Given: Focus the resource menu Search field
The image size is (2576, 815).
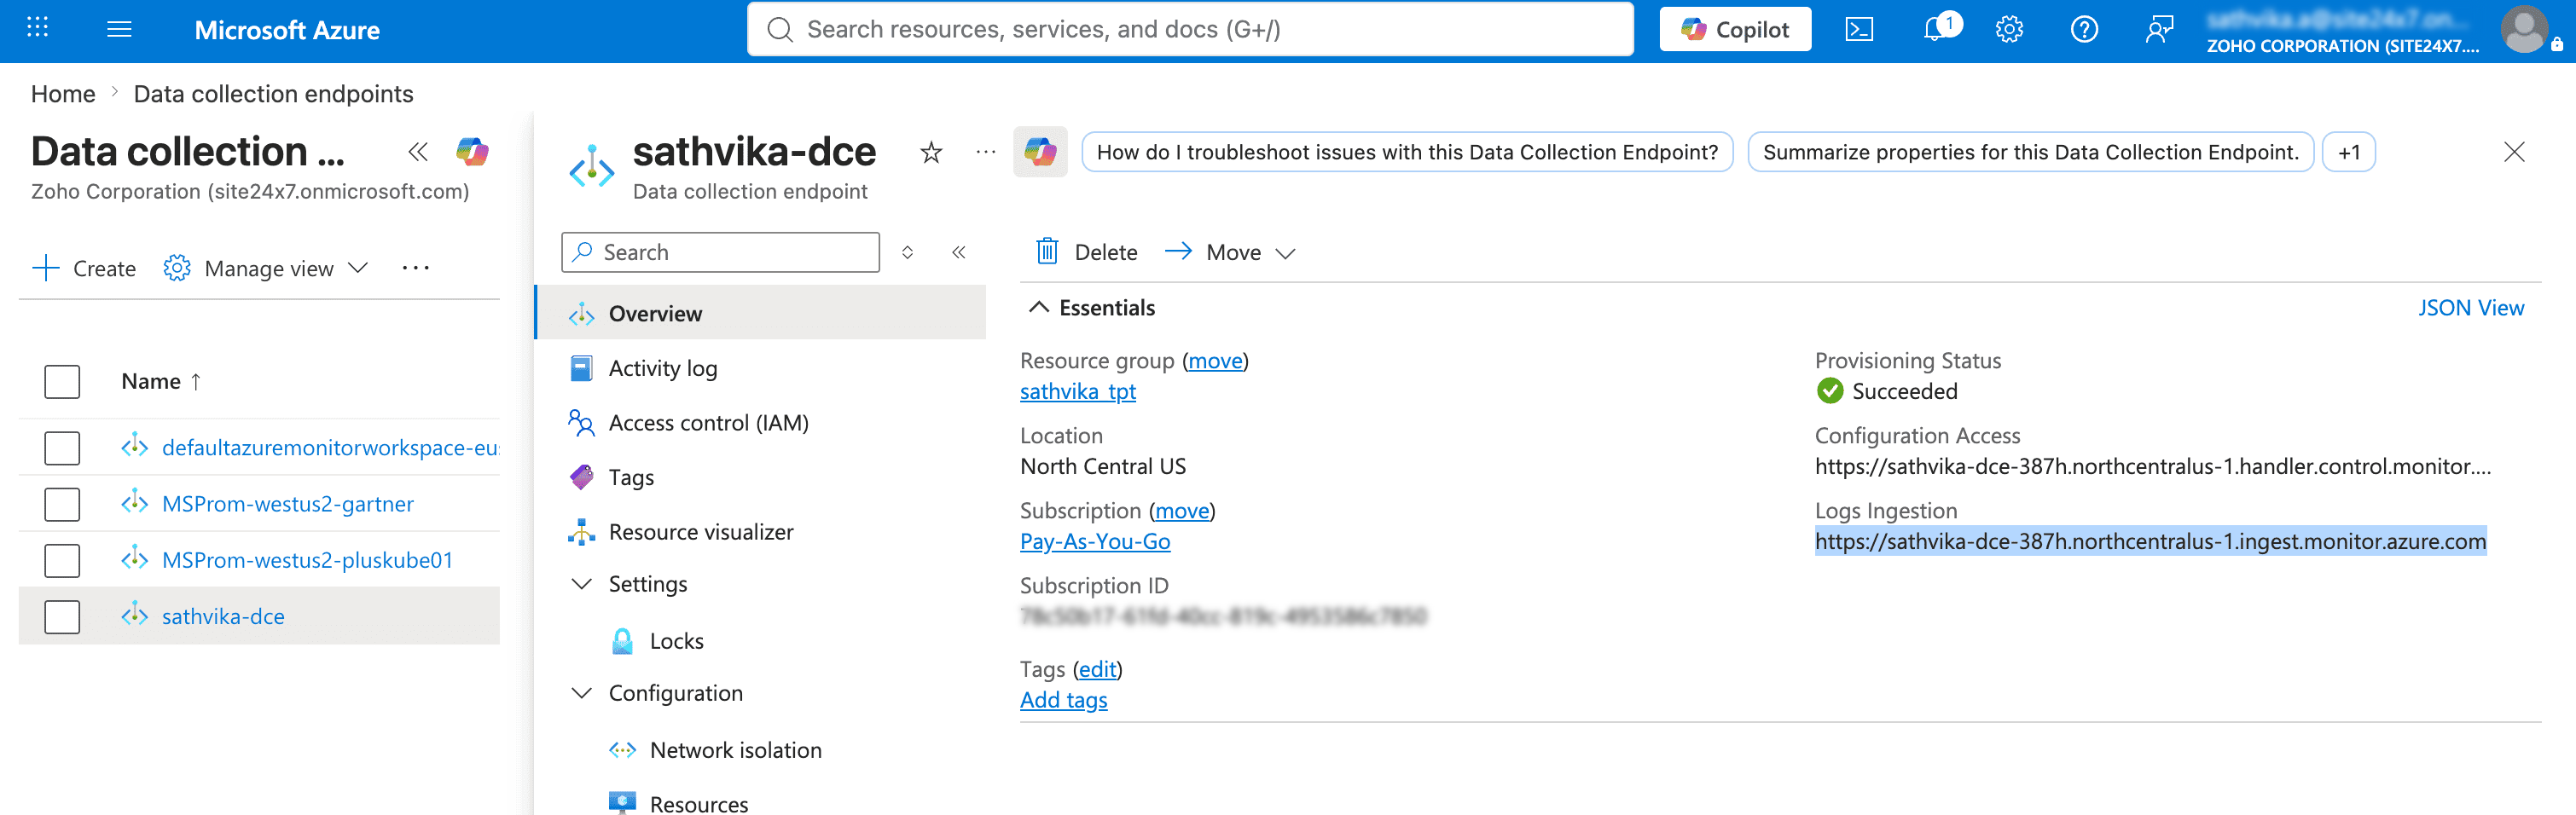Looking at the screenshot, I should (721, 252).
